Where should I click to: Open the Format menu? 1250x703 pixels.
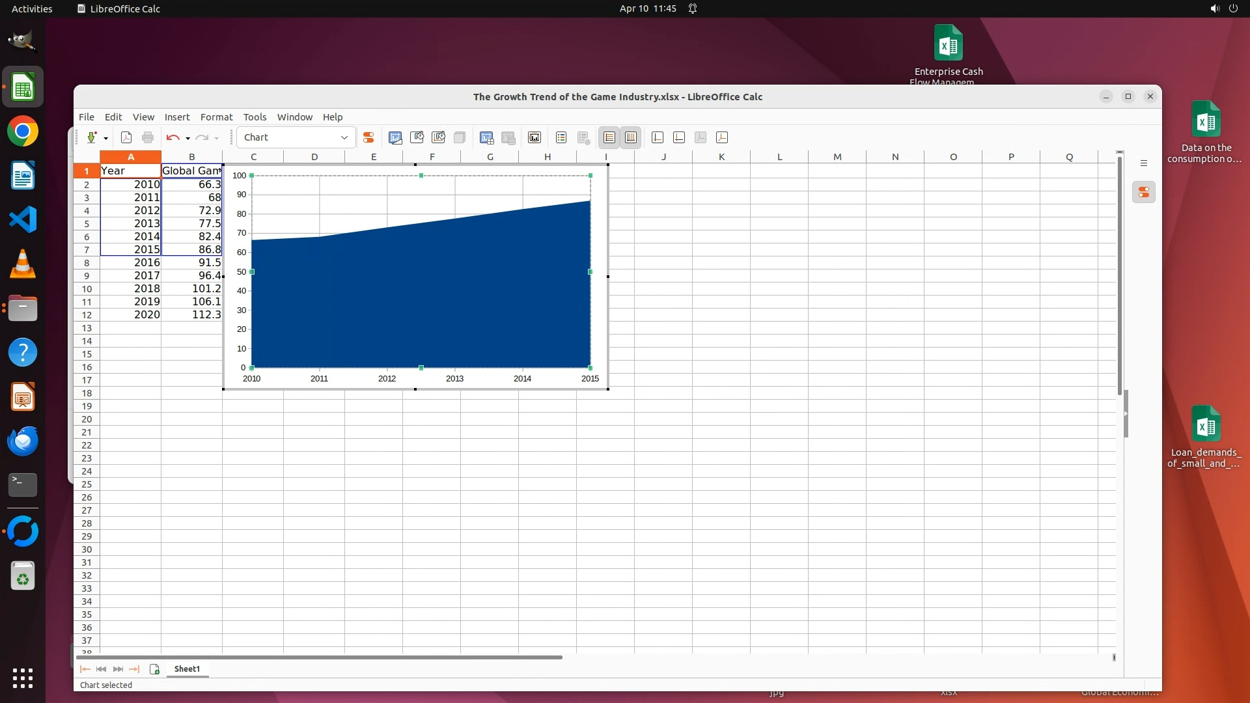[x=216, y=117]
